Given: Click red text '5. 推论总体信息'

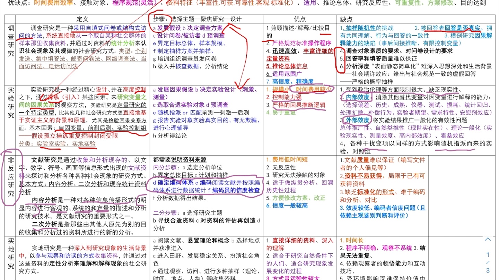Looking at the screenshot, I should pyautogui.click(x=287, y=66).
